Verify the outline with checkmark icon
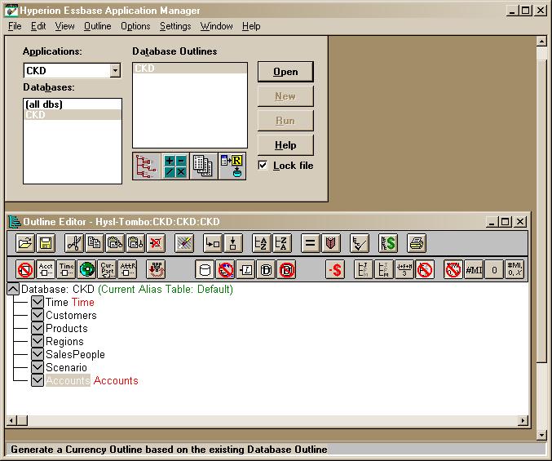This screenshot has width=552, height=461. tap(359, 243)
